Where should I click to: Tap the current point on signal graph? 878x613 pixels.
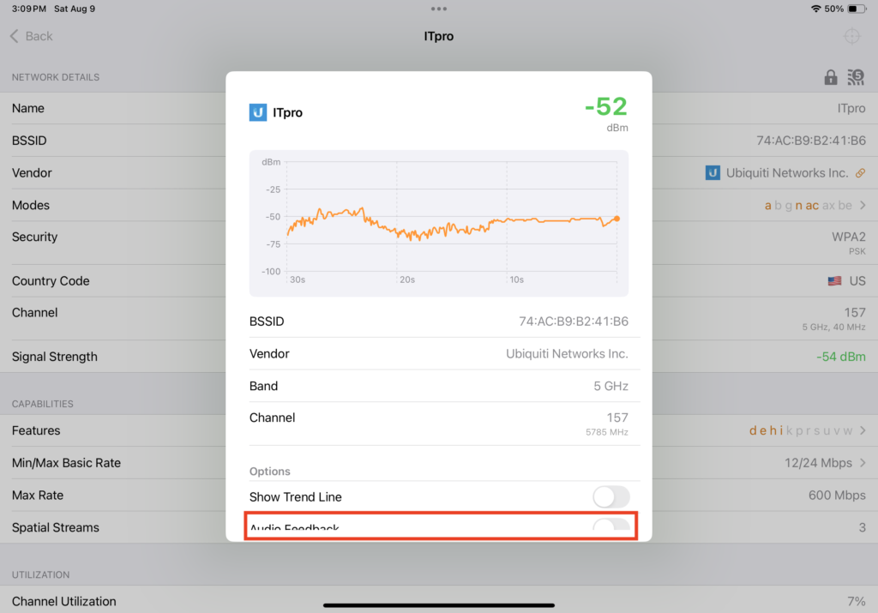(x=616, y=219)
